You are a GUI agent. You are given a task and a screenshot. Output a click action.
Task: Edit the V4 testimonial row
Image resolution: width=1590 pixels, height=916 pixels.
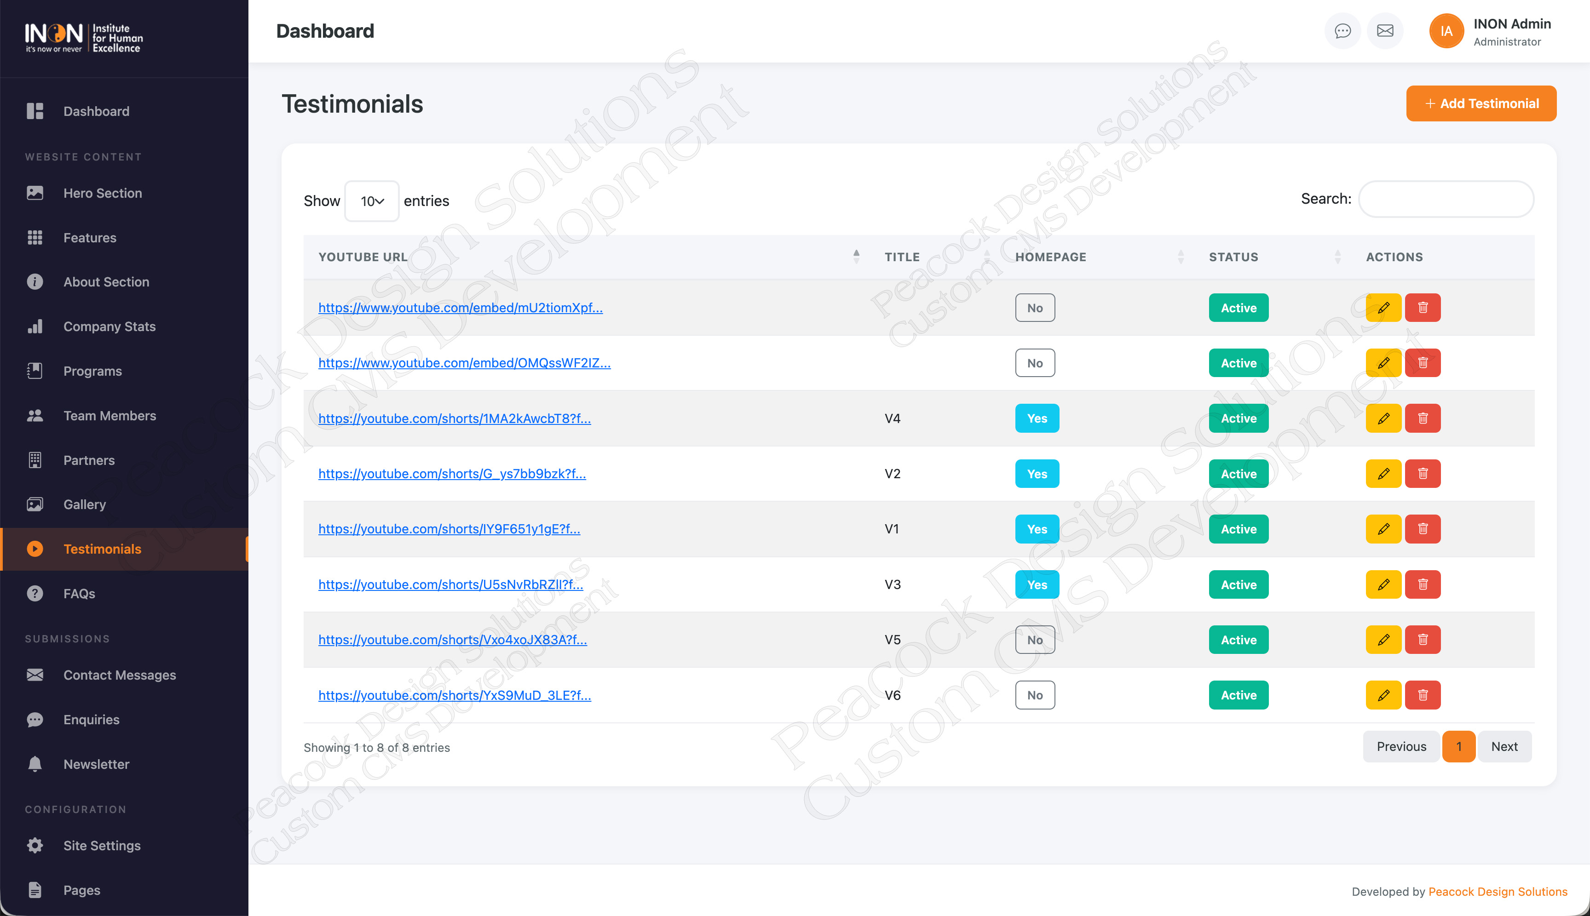click(x=1383, y=418)
